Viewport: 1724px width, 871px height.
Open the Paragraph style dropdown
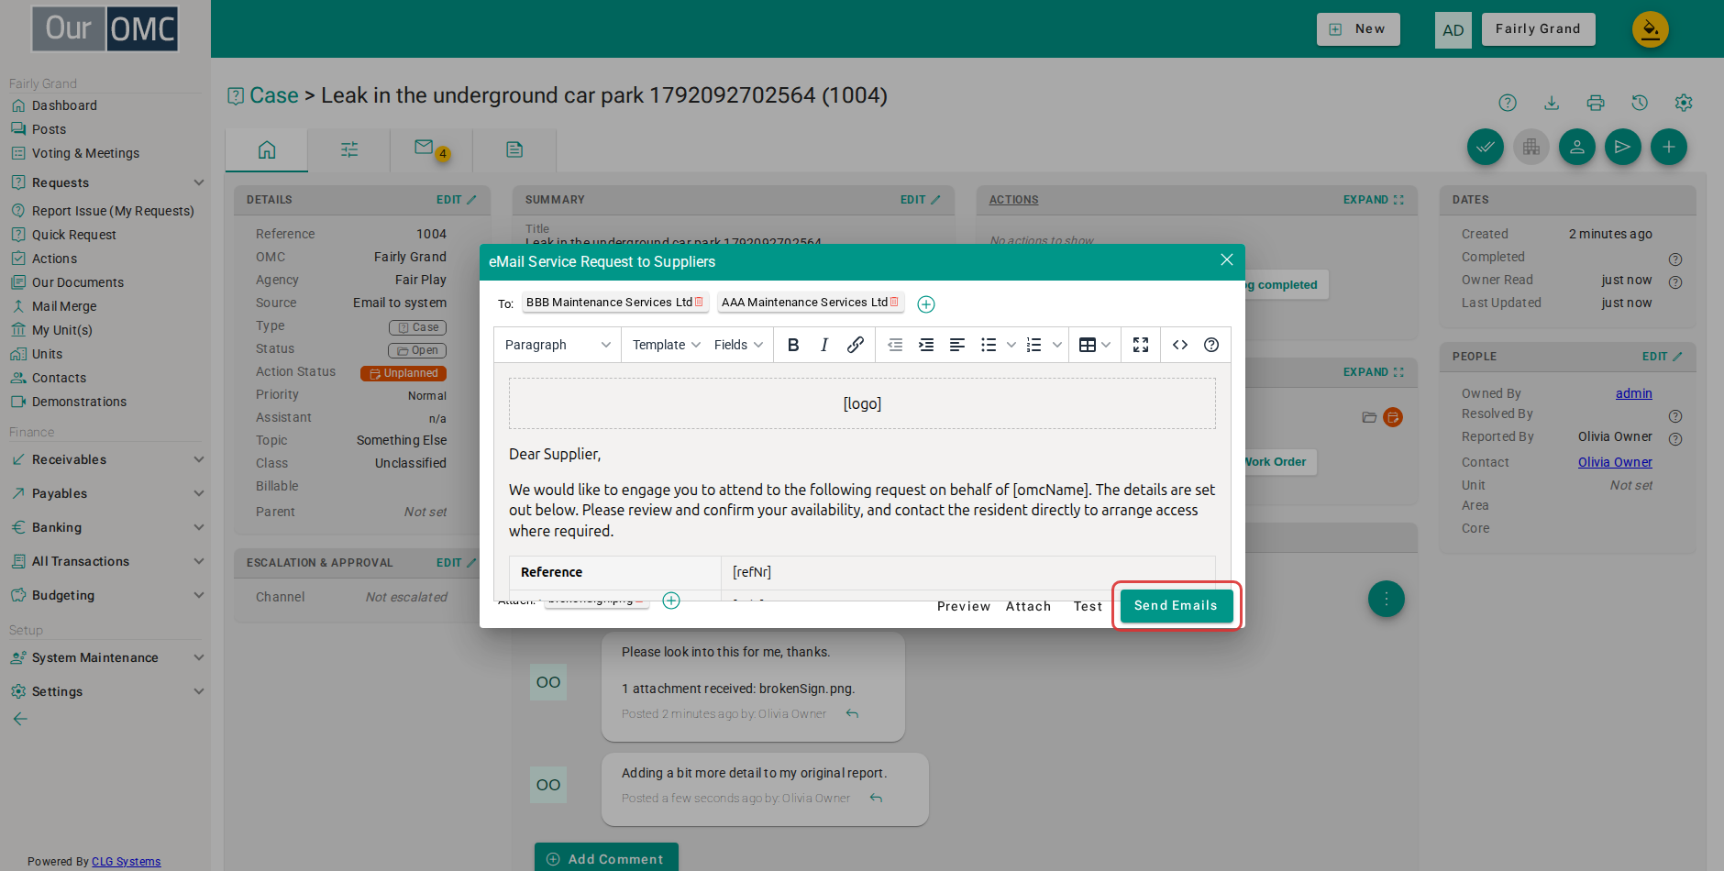[558, 345]
